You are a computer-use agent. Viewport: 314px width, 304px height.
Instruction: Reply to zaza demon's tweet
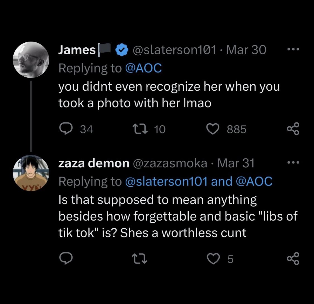pos(66,259)
